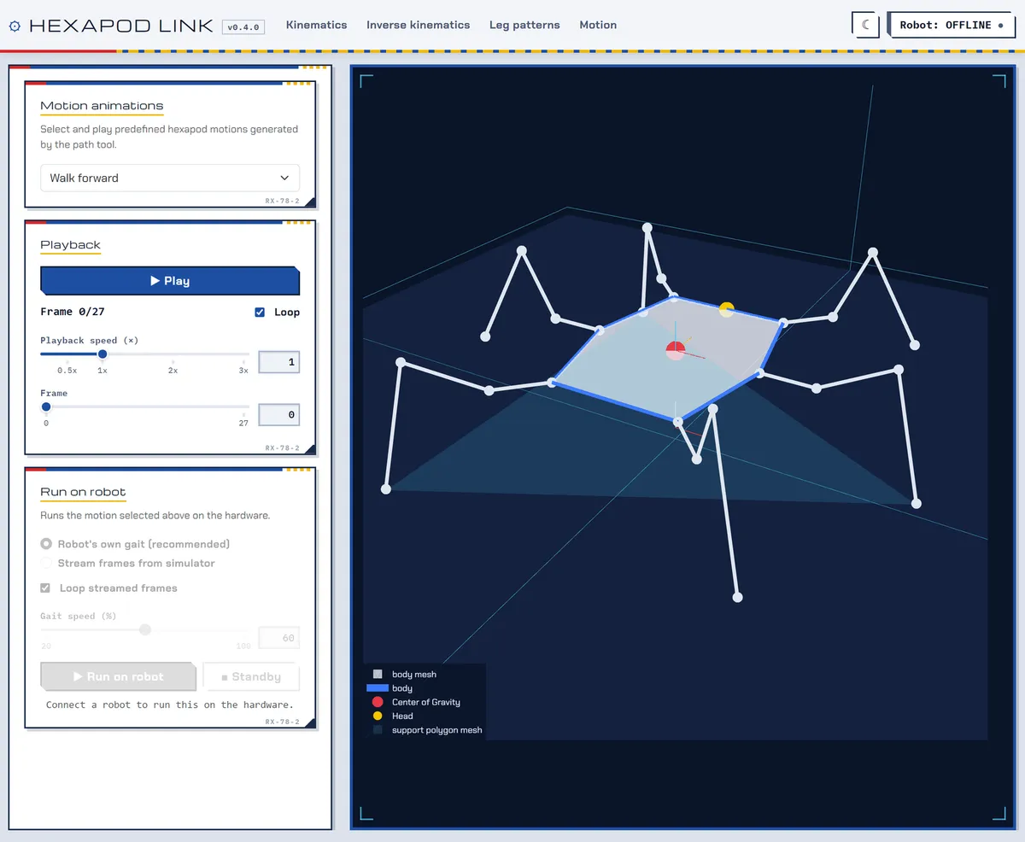Click the Run on robot panel heading

(83, 492)
